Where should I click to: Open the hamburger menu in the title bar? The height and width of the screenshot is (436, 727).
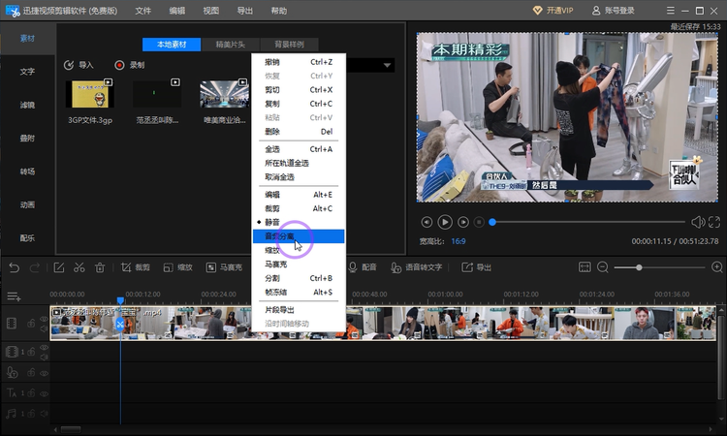coord(671,11)
